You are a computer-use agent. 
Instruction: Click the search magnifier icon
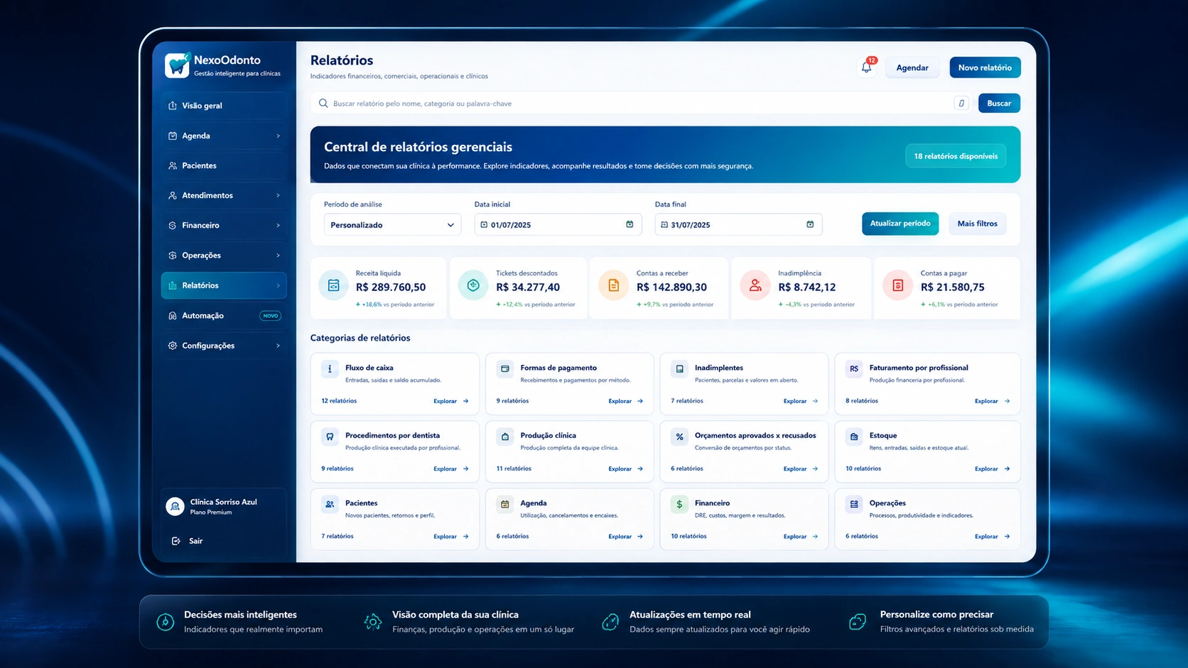(323, 104)
